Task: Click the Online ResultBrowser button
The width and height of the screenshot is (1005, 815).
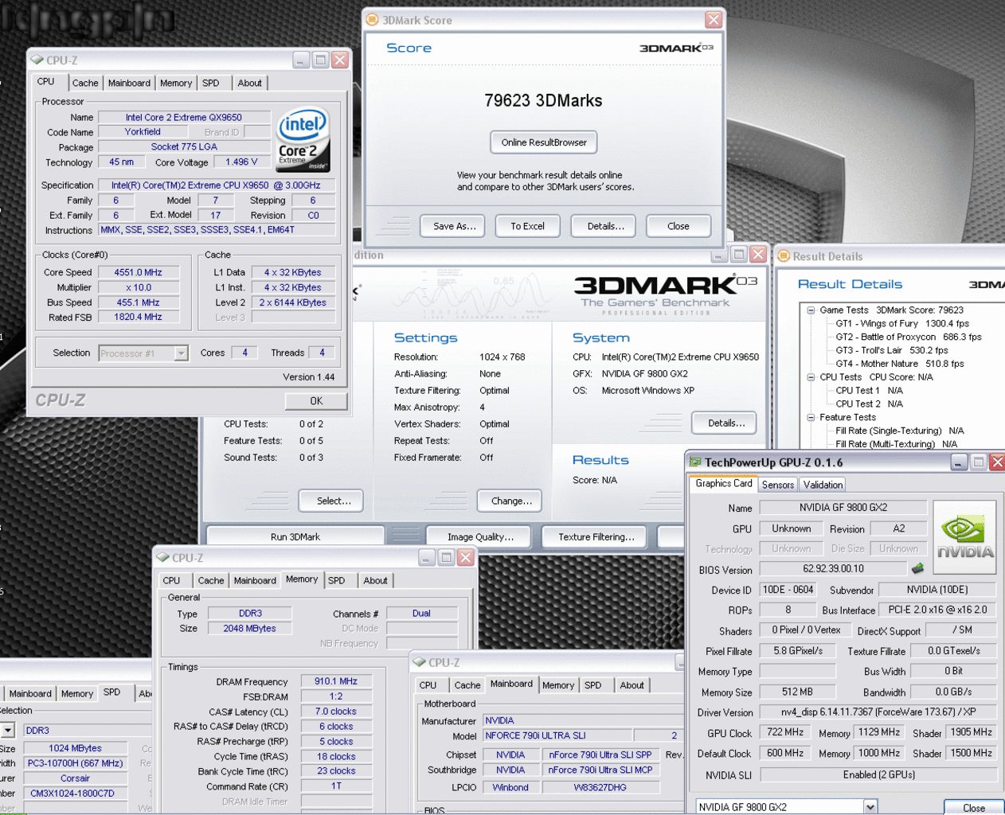Action: (x=544, y=142)
